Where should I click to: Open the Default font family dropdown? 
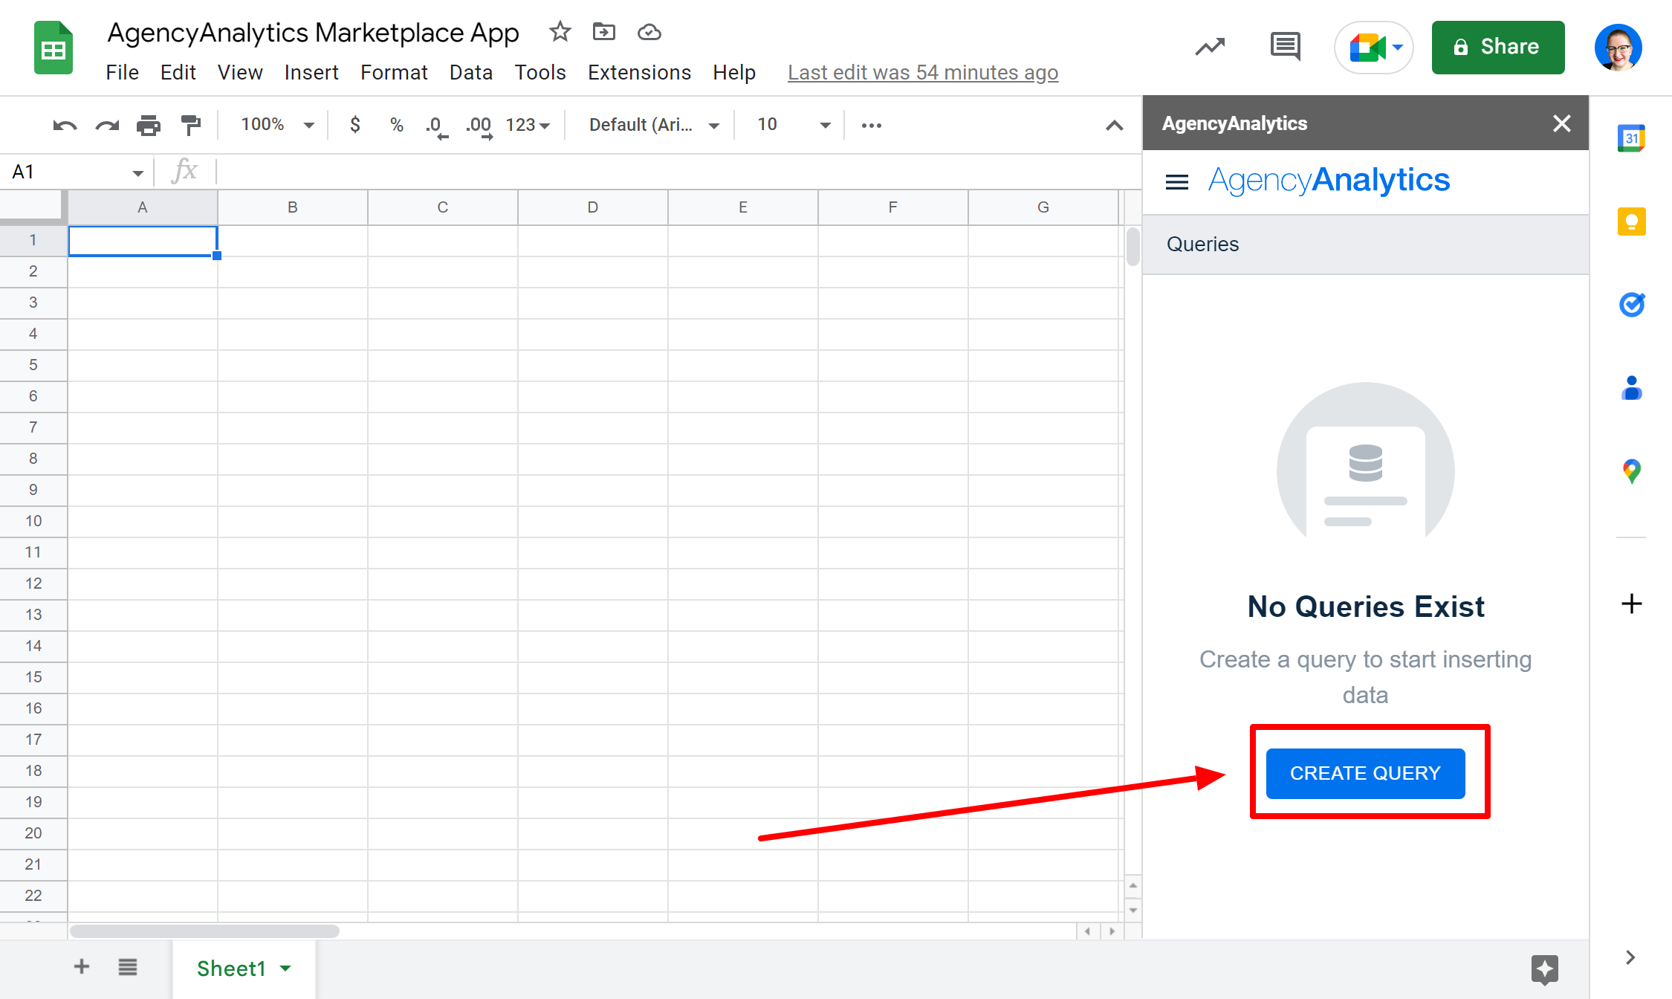pos(653,125)
